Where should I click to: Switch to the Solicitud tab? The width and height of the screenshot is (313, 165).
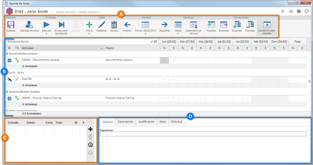pyautogui.click(x=176, y=122)
